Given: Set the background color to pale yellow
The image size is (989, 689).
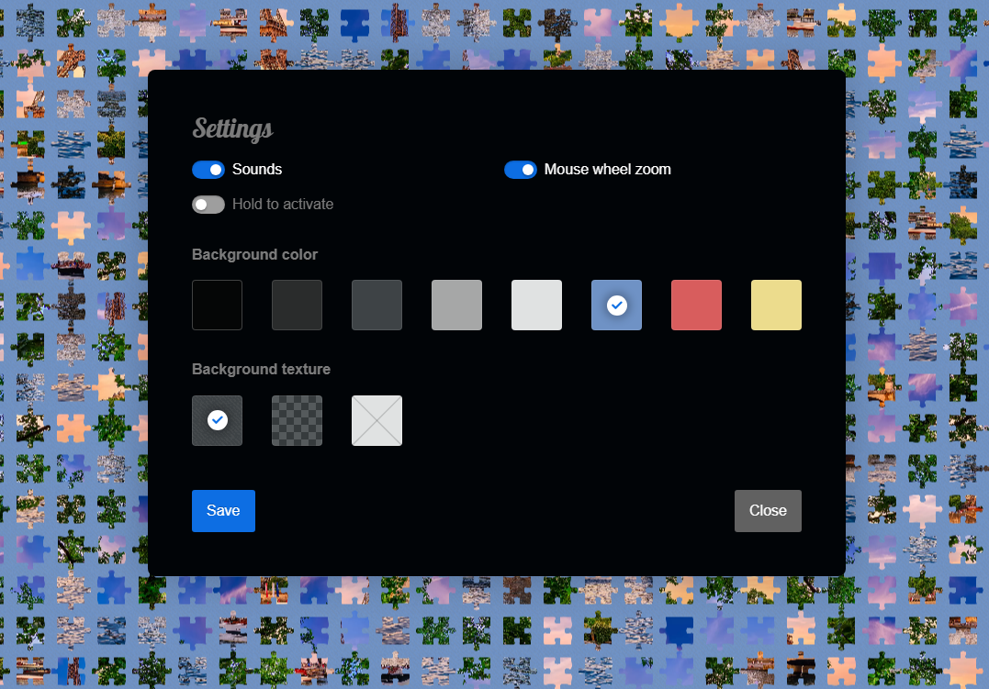Looking at the screenshot, I should (776, 306).
